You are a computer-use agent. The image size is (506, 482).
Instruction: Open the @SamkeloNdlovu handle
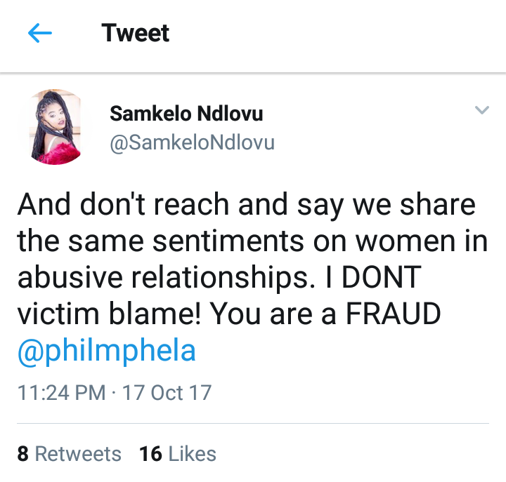[x=192, y=142]
